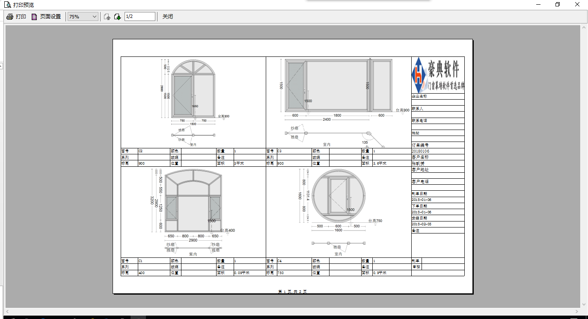Go to the previous page with up-arrow icon
The height and width of the screenshot is (319, 588).
107,17
